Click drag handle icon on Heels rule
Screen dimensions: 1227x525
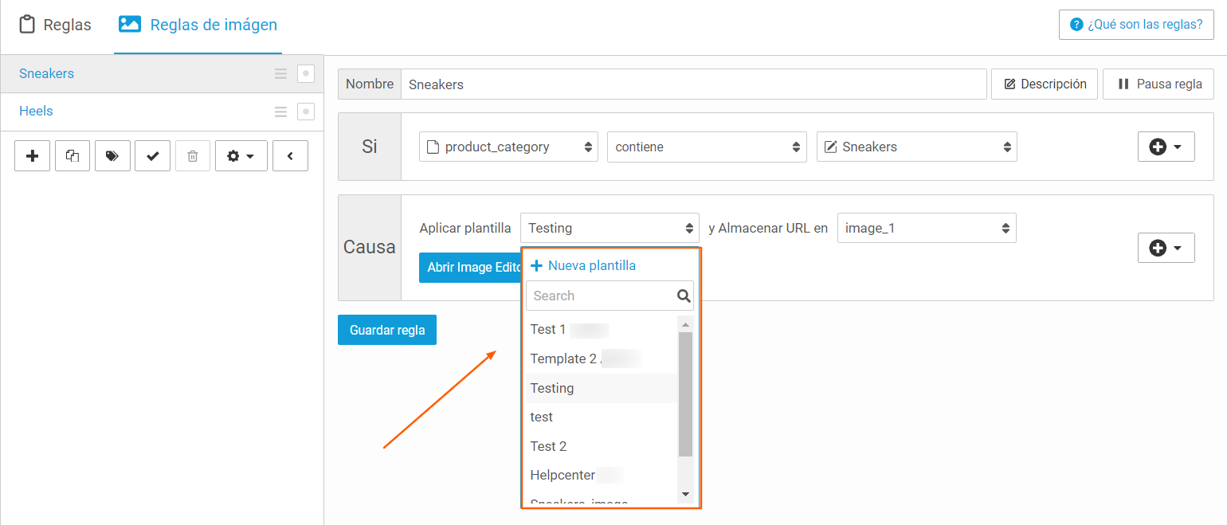(280, 112)
